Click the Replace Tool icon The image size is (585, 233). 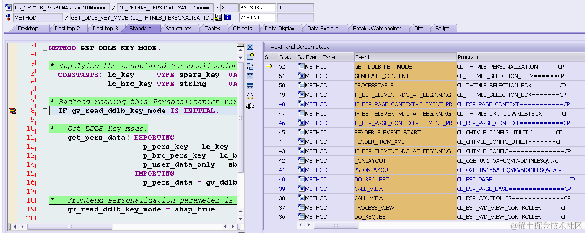(250, 66)
